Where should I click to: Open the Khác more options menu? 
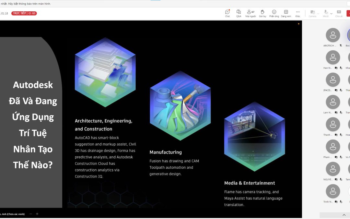pyautogui.click(x=298, y=13)
